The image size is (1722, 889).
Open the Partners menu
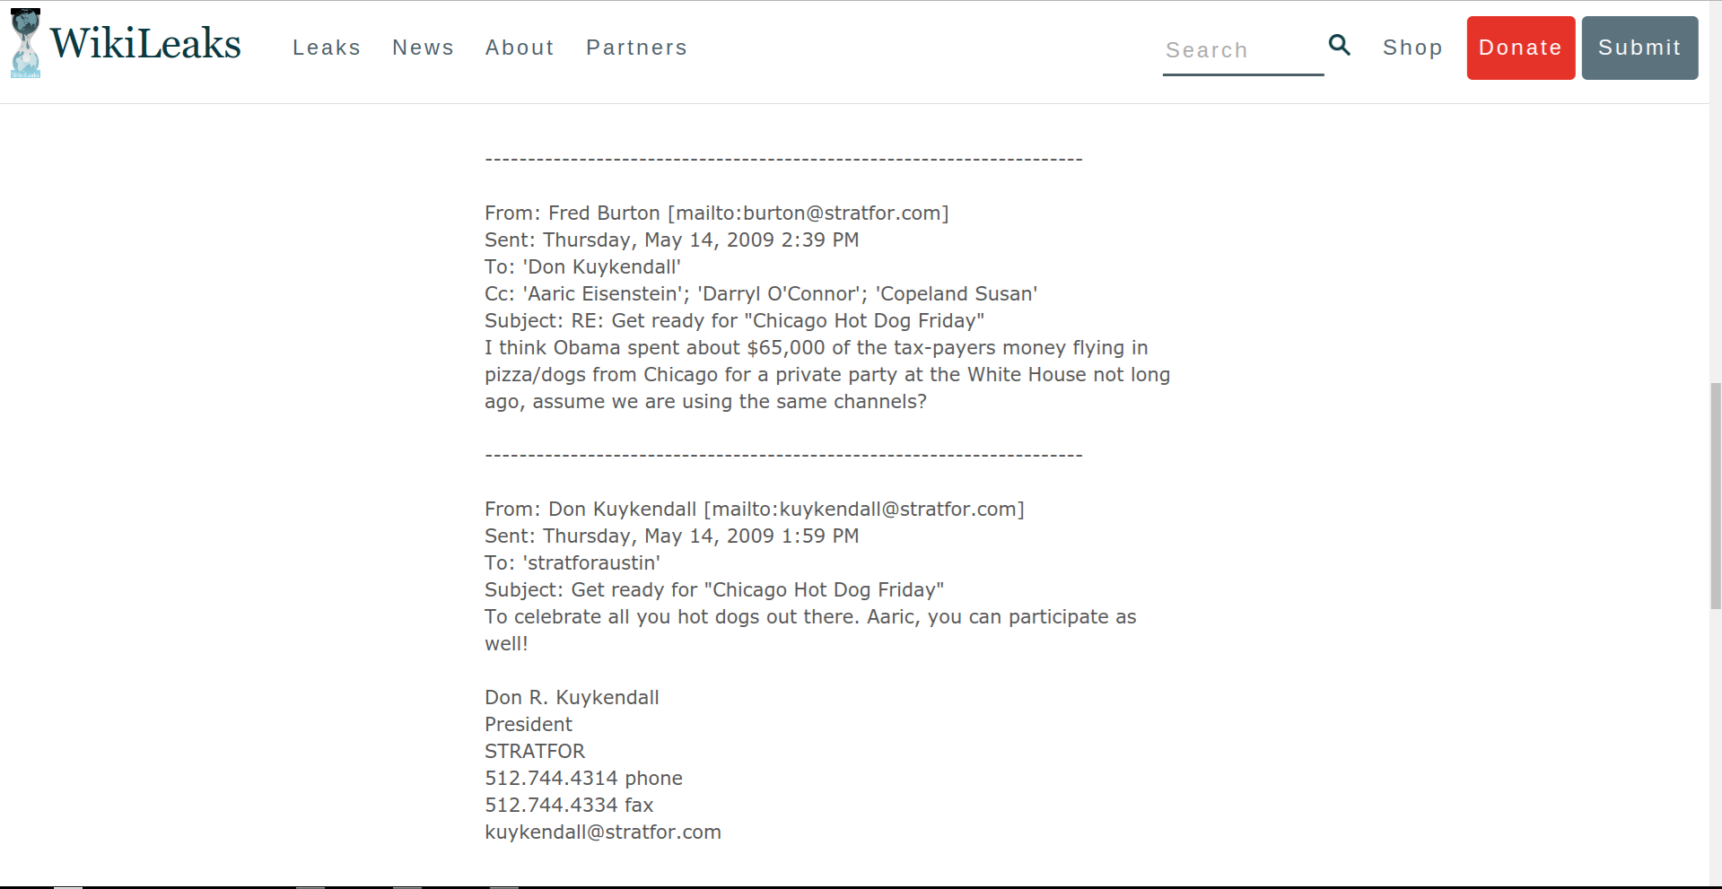pos(636,48)
